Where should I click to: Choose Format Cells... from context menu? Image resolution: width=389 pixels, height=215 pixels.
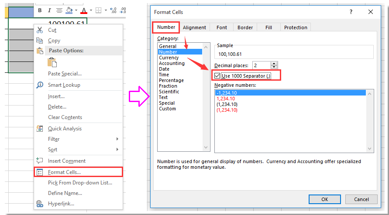tap(64, 172)
